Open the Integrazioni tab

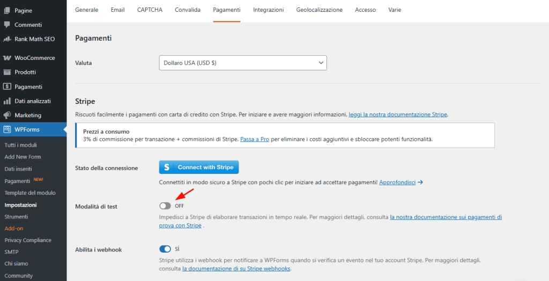click(x=268, y=10)
